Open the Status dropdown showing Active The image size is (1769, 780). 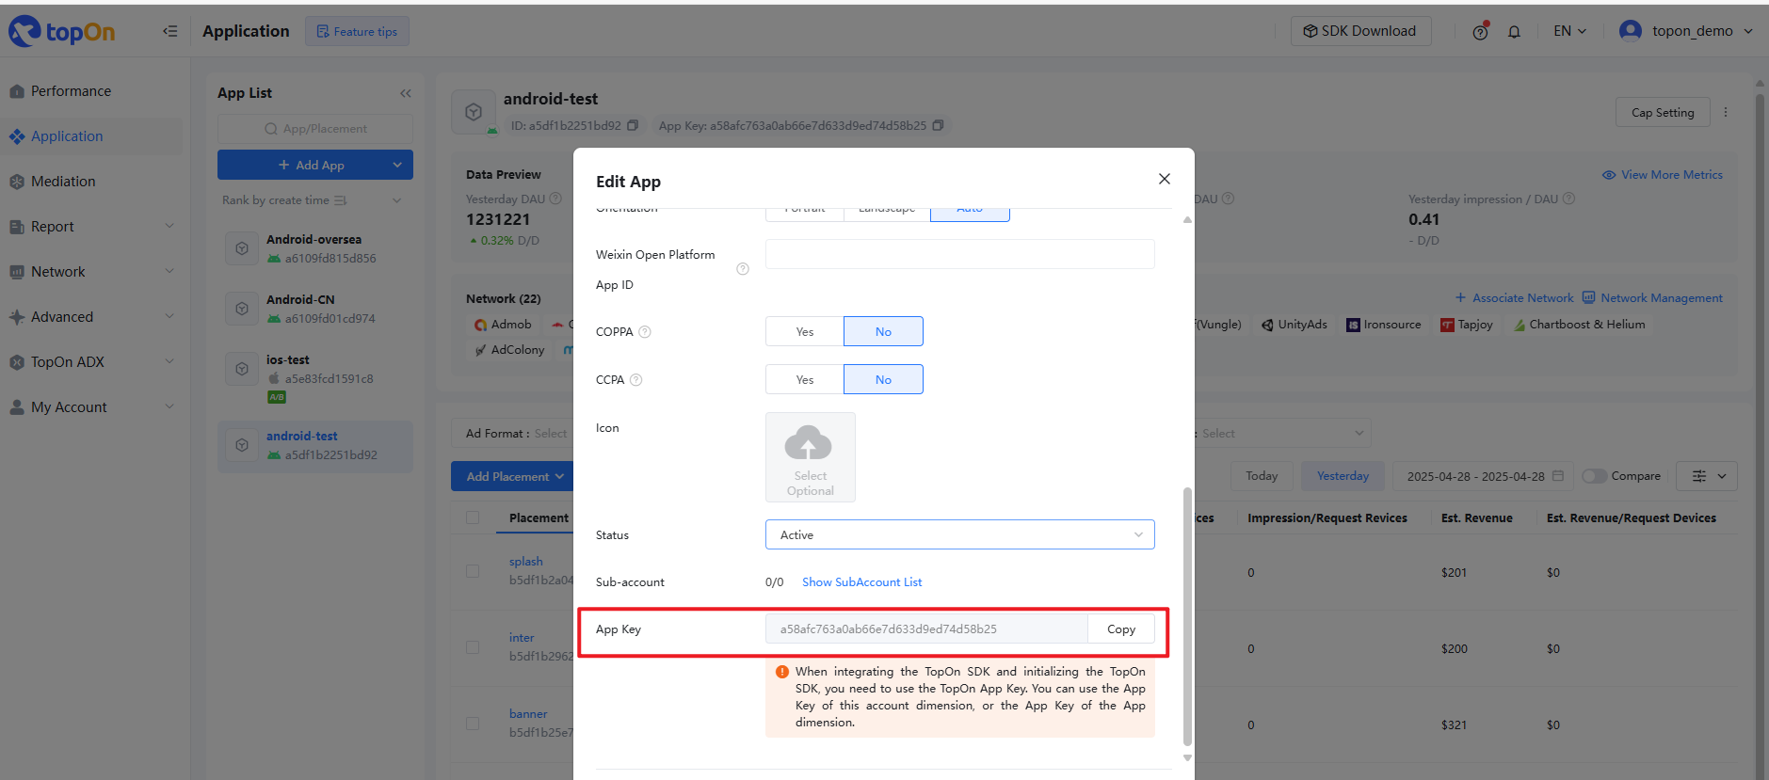958,534
